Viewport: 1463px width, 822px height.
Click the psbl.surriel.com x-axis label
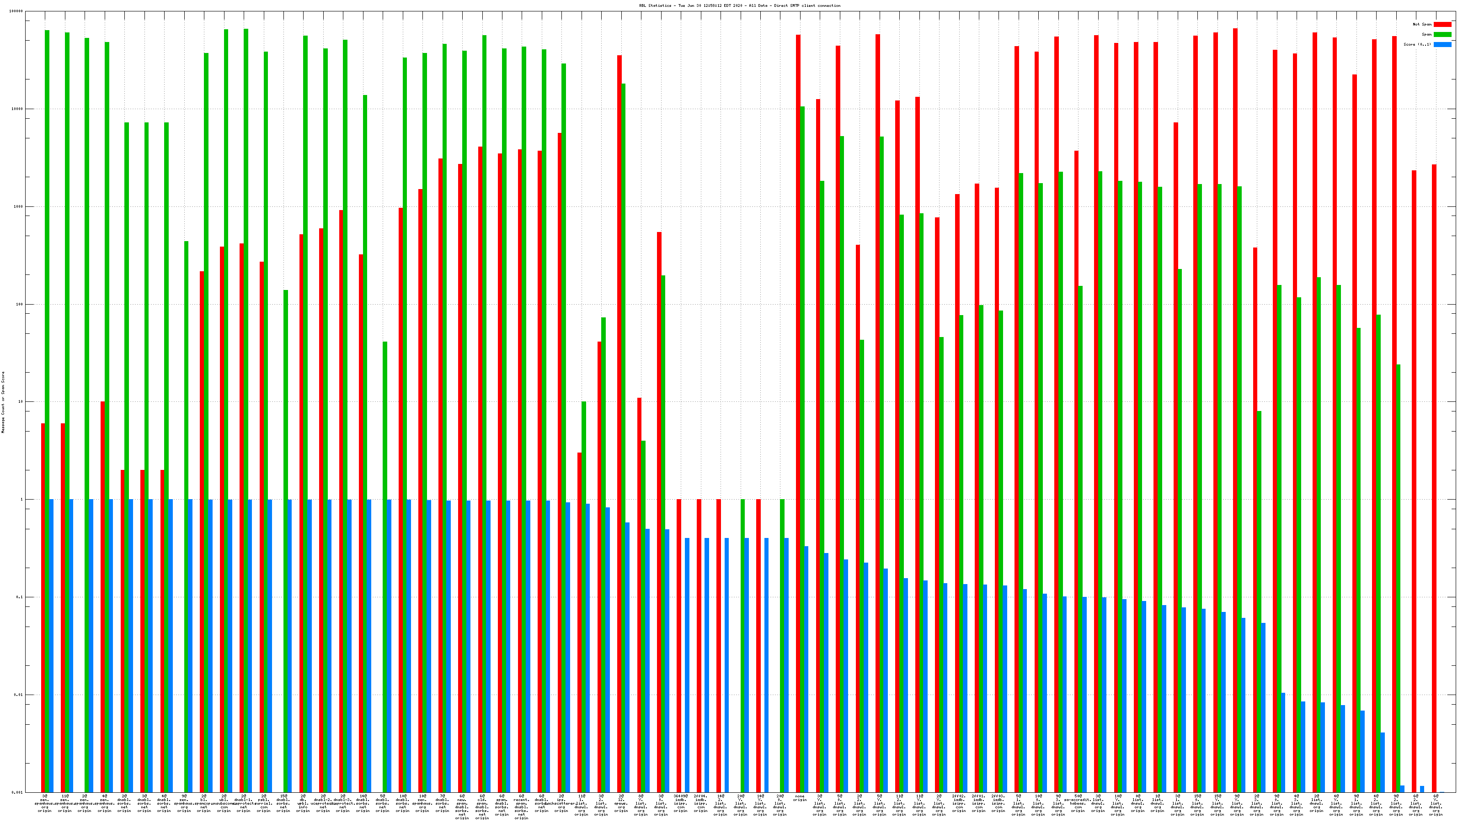tap(263, 803)
